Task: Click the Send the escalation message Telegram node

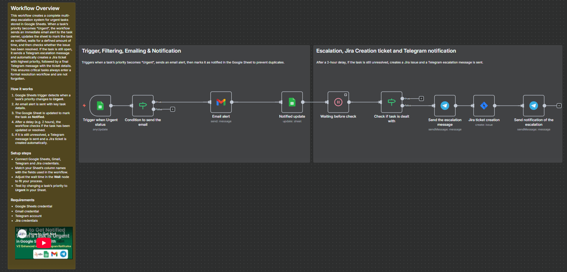Action: 445,106
